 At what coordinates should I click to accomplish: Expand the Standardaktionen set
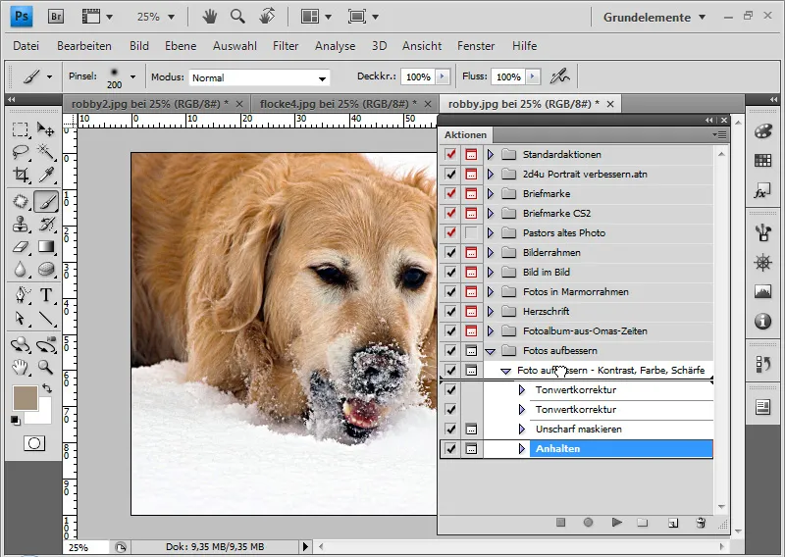(491, 155)
